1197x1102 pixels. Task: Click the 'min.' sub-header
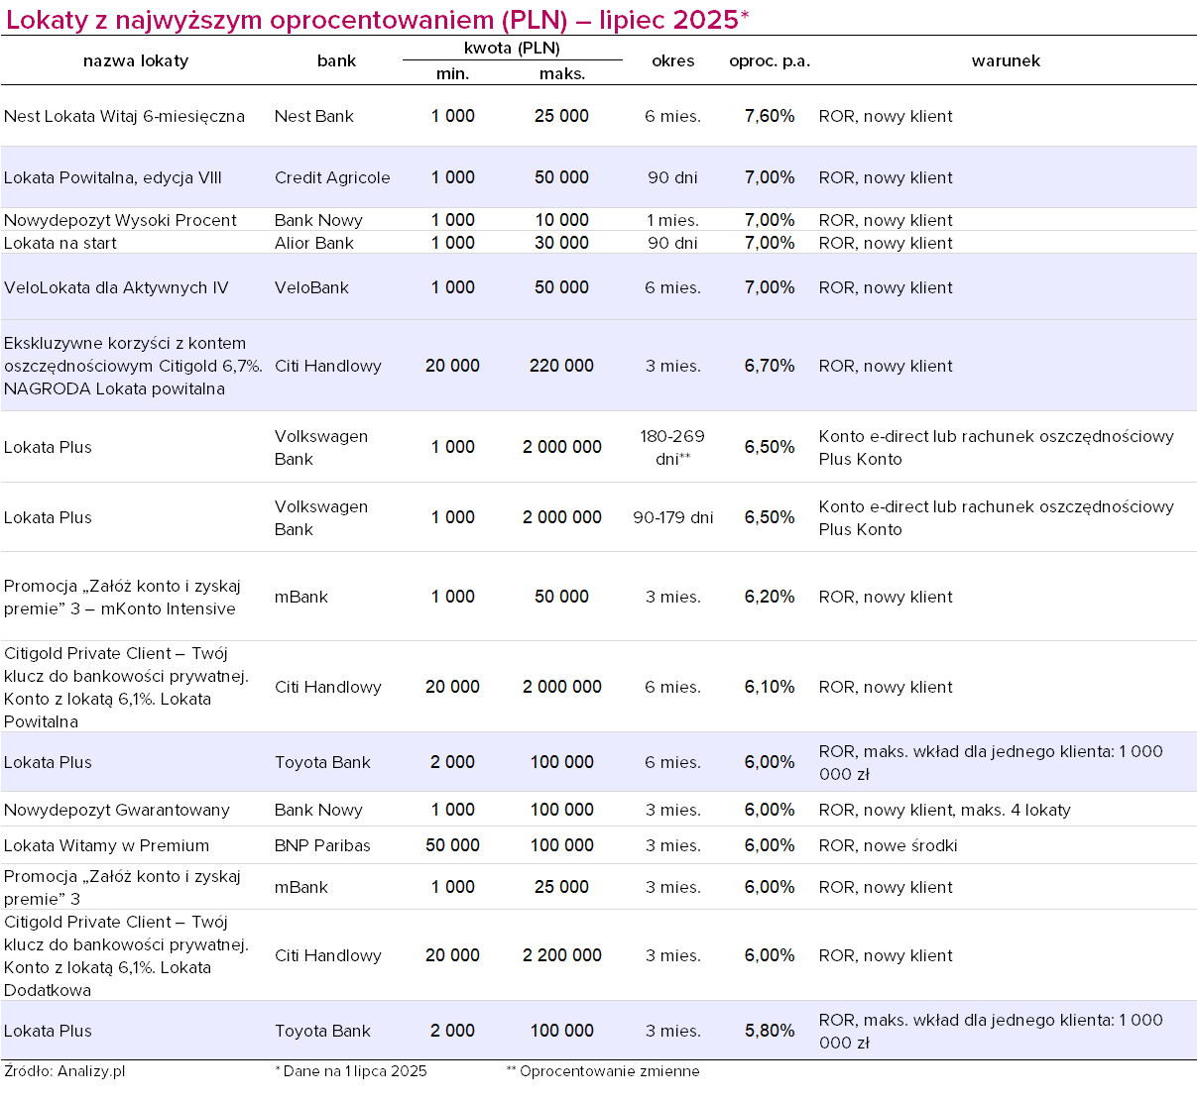[x=453, y=73]
